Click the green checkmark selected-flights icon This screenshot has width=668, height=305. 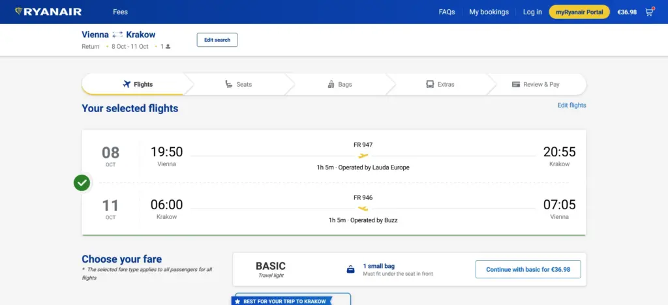[x=82, y=183]
